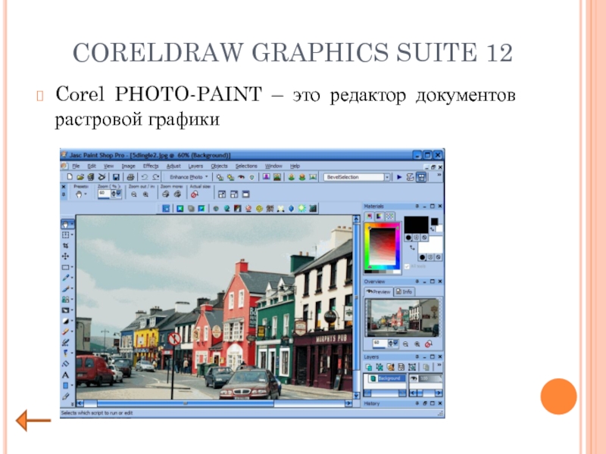The image size is (606, 454).
Task: Click the Redo arrow icon
Action: 156,177
